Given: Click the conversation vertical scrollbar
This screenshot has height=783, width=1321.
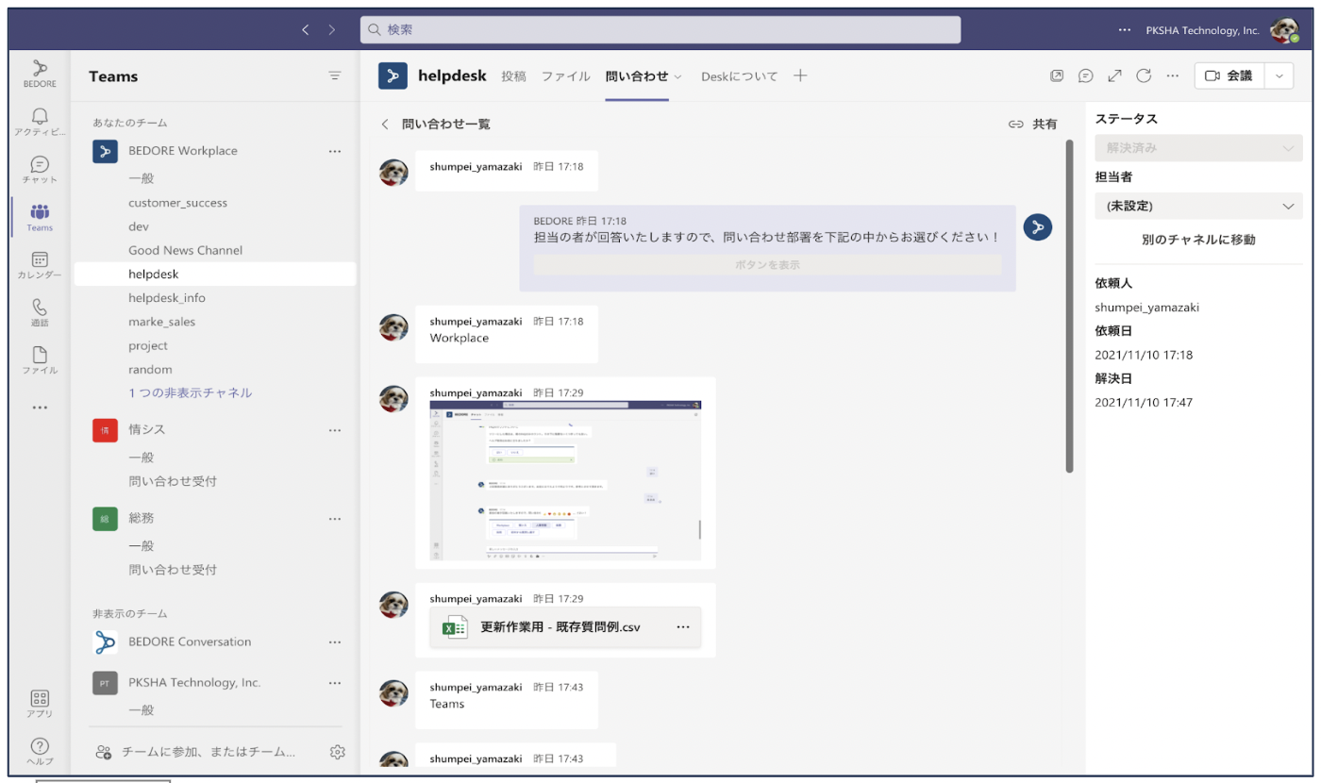Looking at the screenshot, I should [x=1069, y=307].
